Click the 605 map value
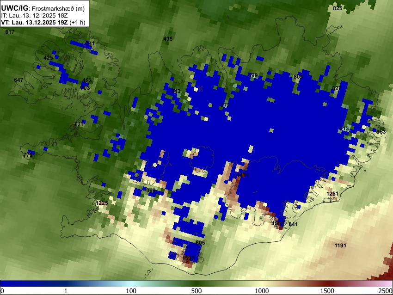The width and height of the screenshot is (393, 295). [x=200, y=243]
